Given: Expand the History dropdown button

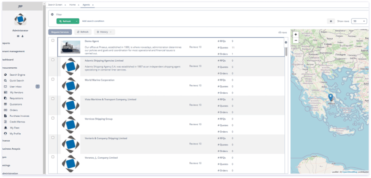Looking at the screenshot, I should tap(104, 32).
